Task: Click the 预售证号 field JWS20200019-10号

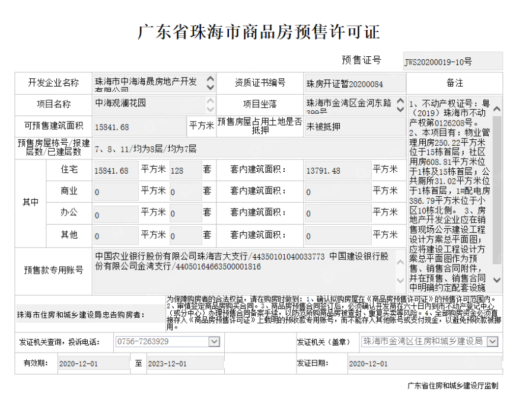Action: [453, 61]
